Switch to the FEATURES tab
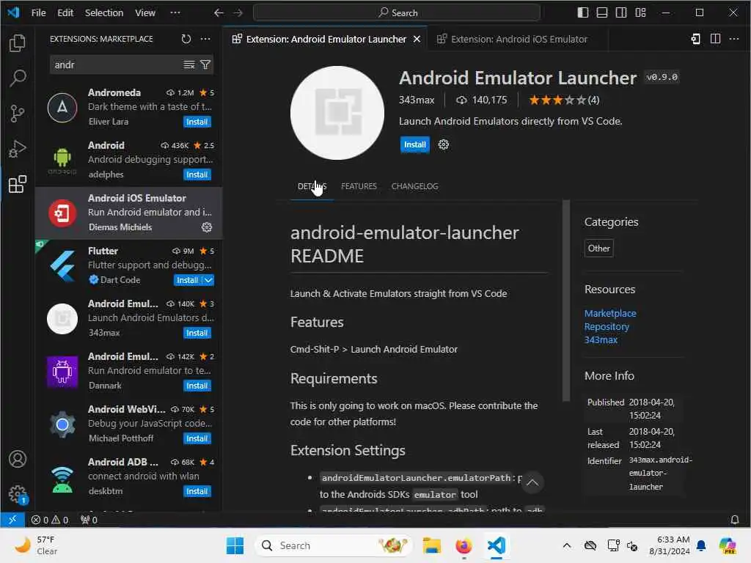Screen dimensions: 751x563 (x=359, y=186)
